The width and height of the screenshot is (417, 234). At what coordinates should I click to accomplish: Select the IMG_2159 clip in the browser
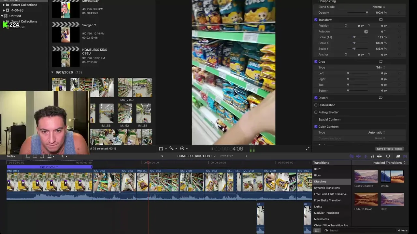pyautogui.click(x=135, y=87)
